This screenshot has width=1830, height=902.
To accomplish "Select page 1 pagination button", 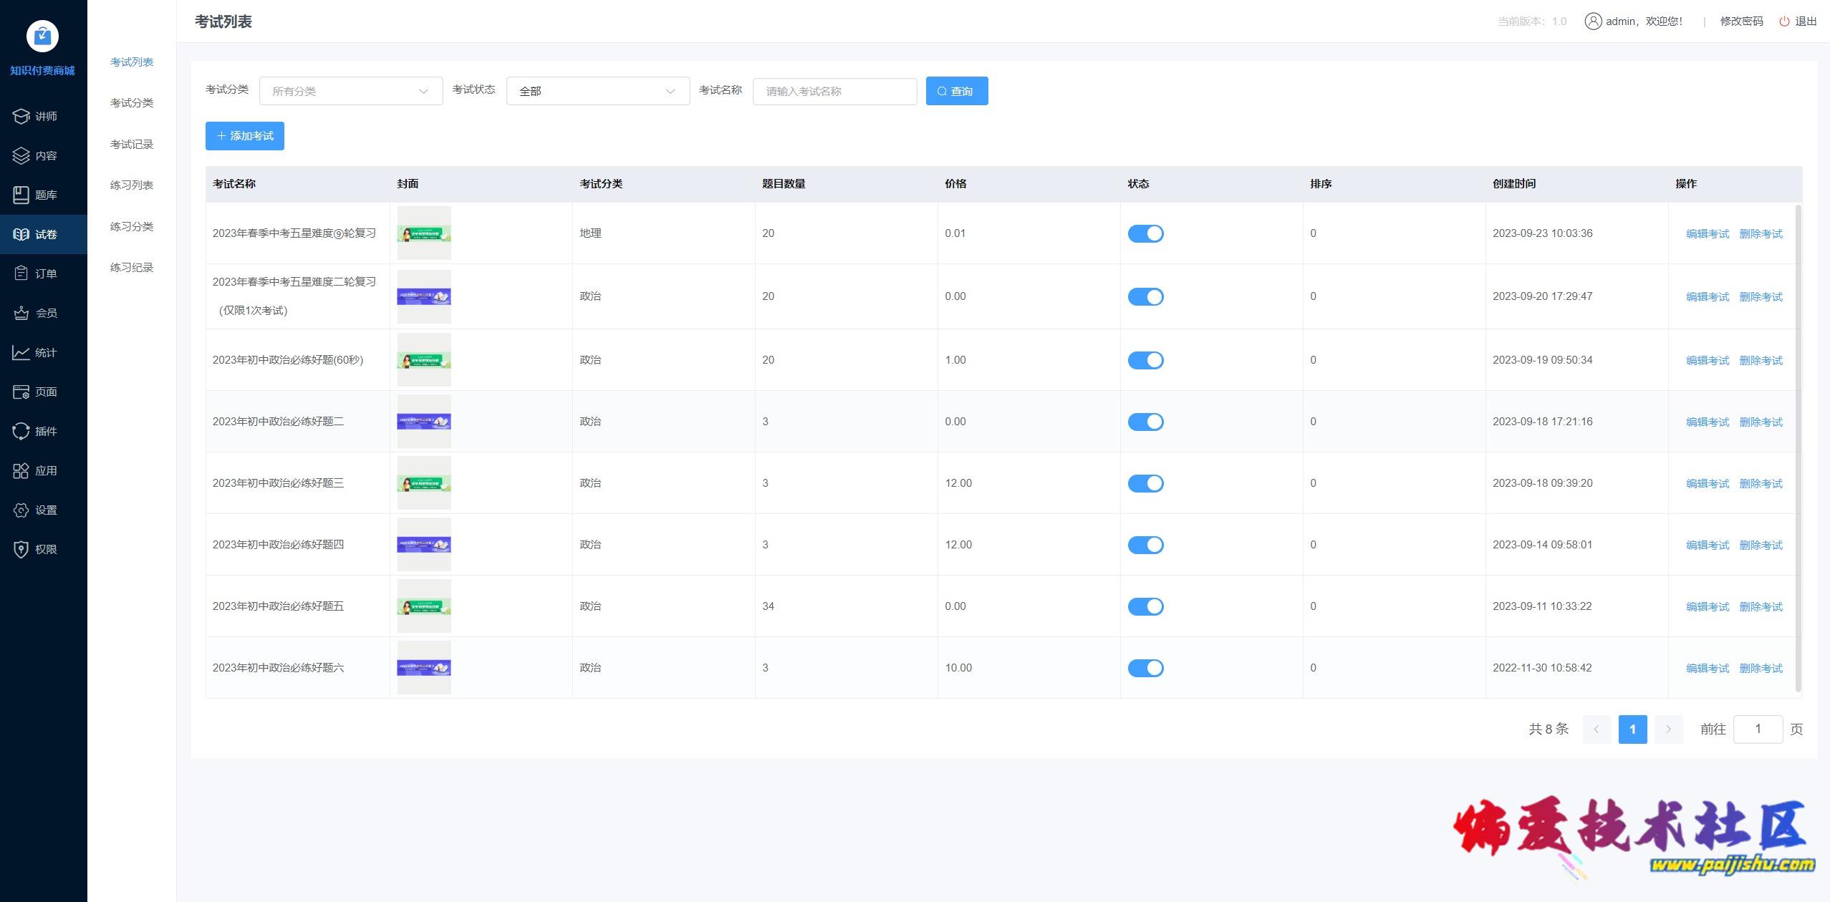I will click(x=1632, y=729).
